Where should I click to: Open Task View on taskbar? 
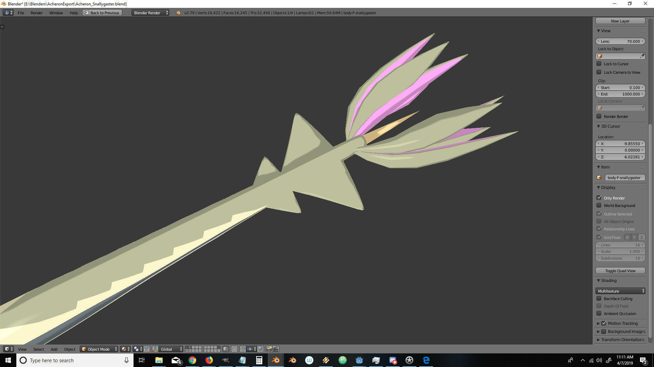click(142, 360)
